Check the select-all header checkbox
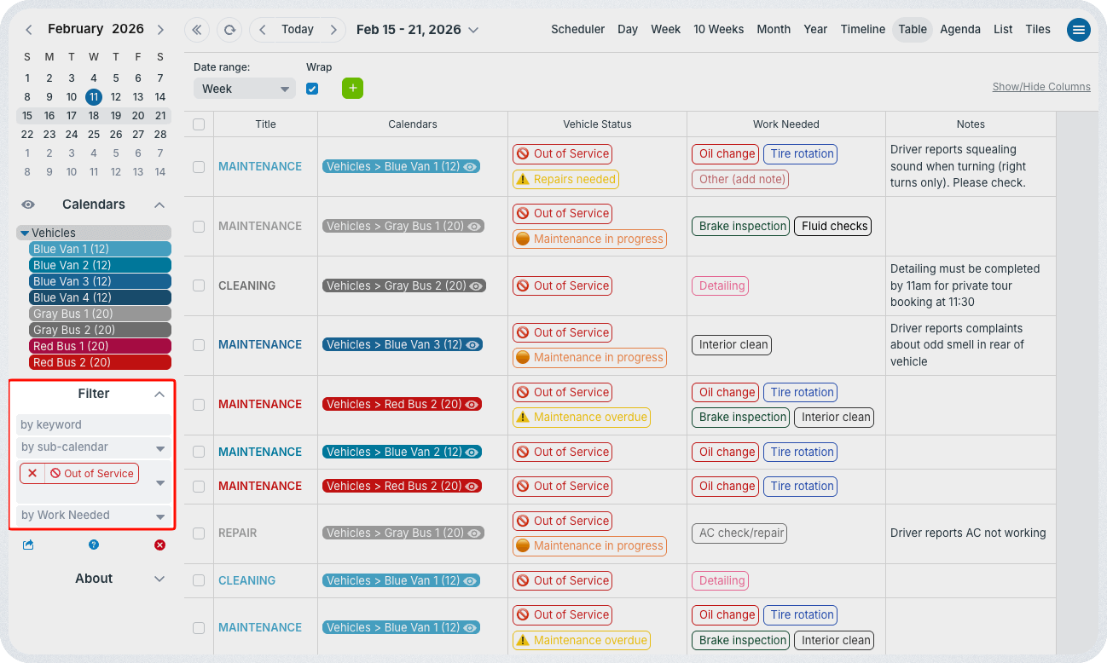Screen dimensions: 1107x663 coord(199,124)
